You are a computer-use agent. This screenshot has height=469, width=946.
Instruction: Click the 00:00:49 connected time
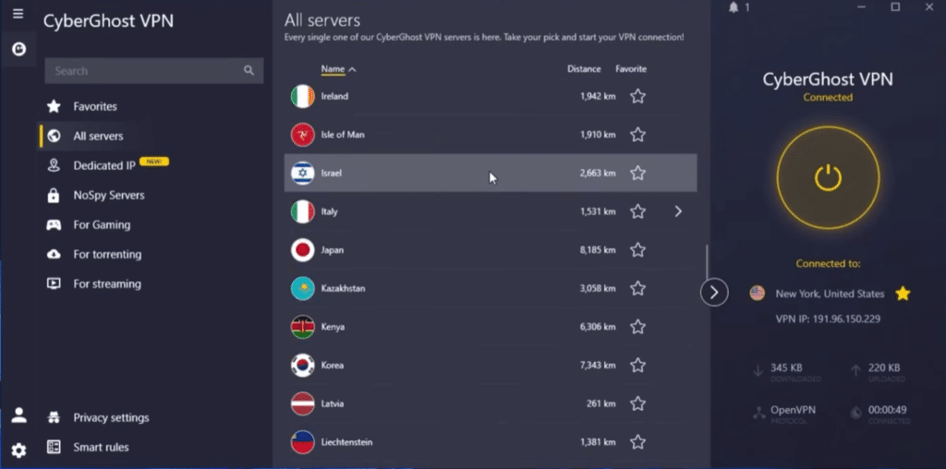pos(888,410)
